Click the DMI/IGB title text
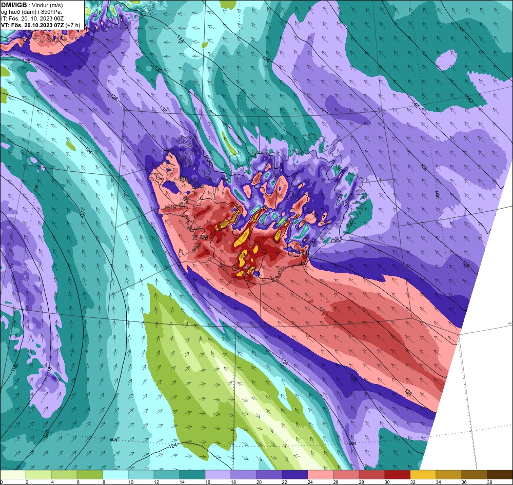The height and width of the screenshot is (485, 513). point(14,5)
